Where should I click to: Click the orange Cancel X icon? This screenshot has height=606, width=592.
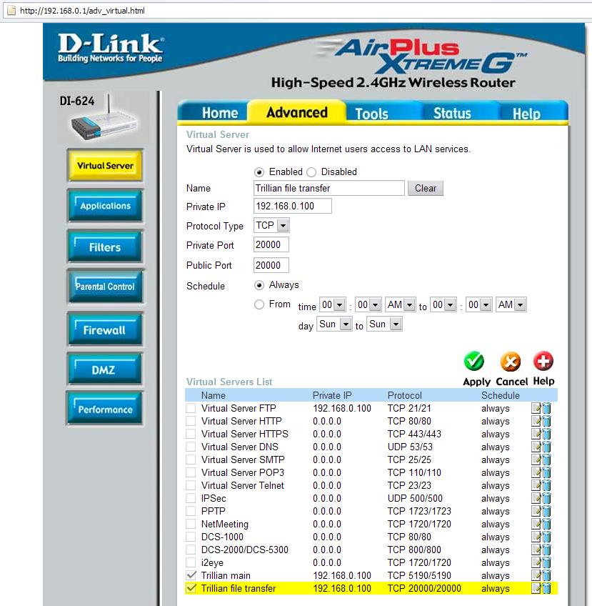pos(511,362)
